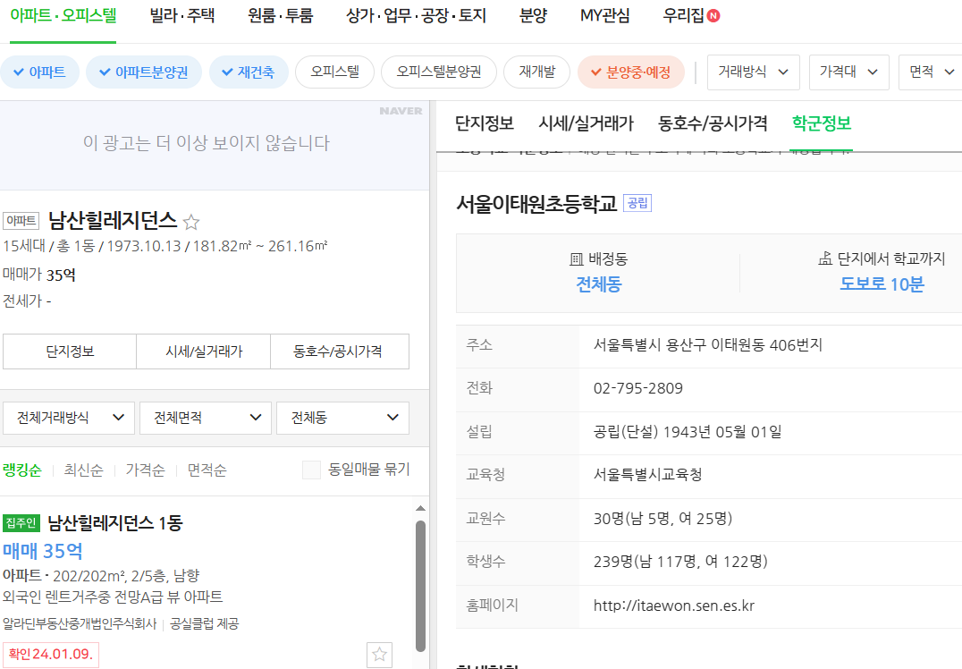Bookmark the 남산힐레지던스 1동 listing star
The width and height of the screenshot is (962, 669).
coord(379,655)
